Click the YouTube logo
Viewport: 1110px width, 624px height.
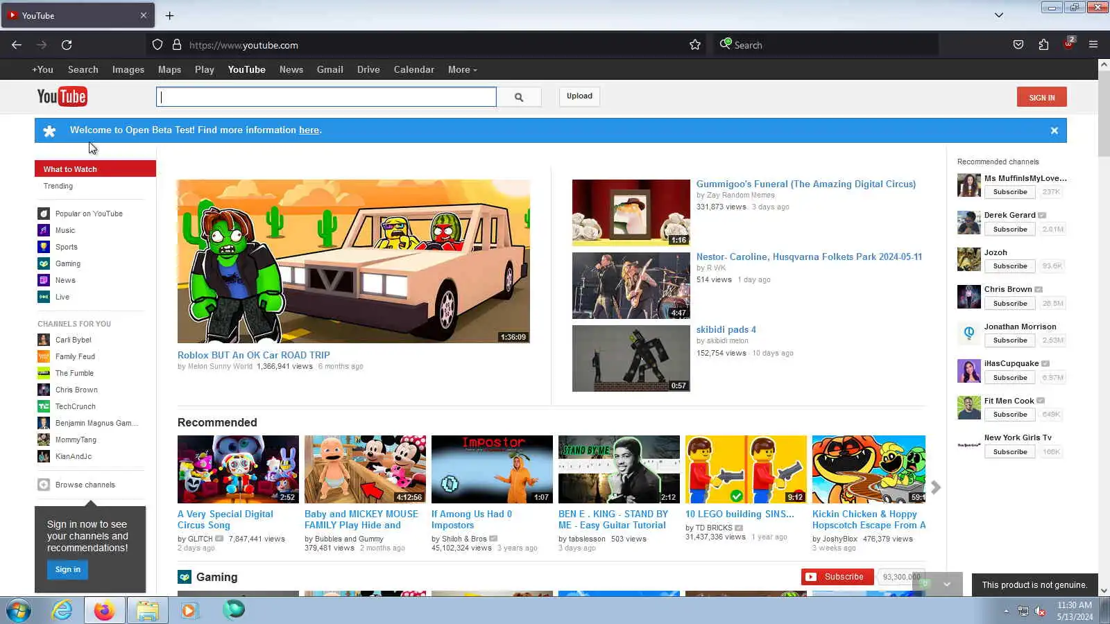[62, 96]
